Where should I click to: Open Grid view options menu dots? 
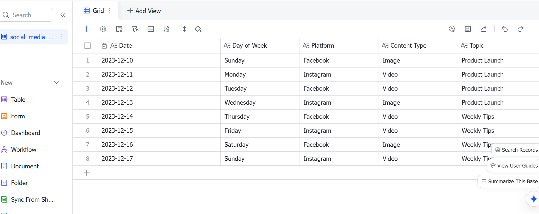110,11
